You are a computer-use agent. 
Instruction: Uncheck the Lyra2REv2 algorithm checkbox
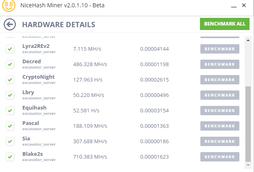(10, 49)
